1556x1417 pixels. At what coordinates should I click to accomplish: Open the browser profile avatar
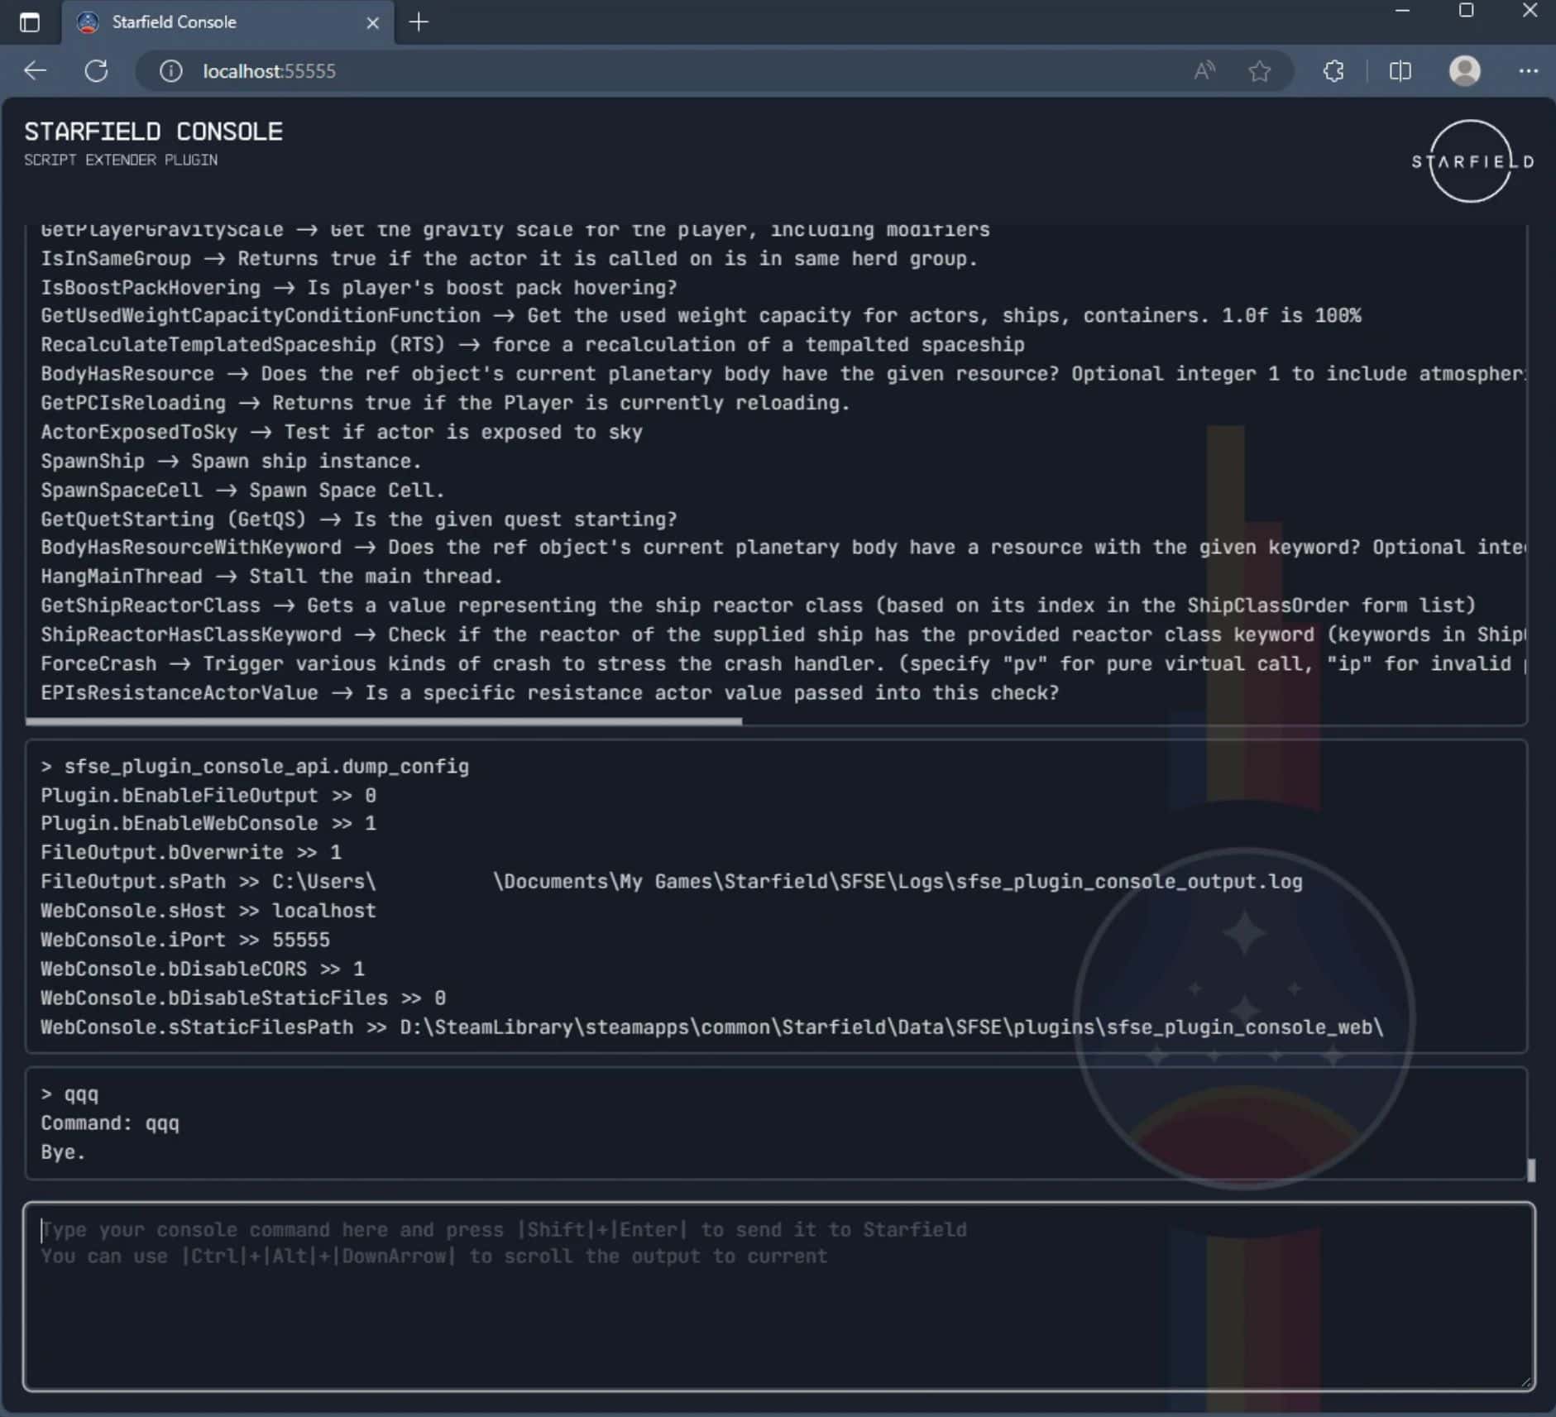pos(1464,71)
